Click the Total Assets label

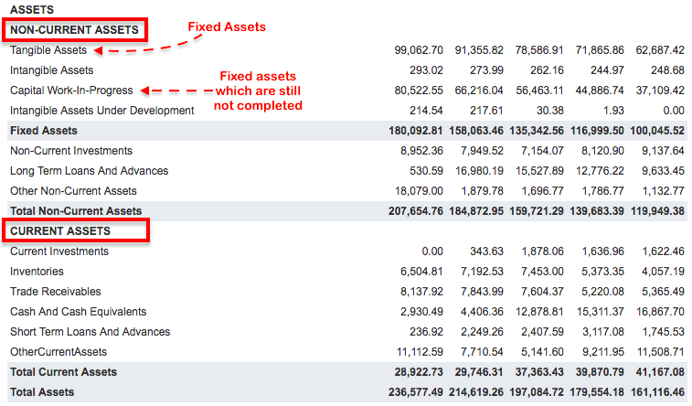[x=42, y=392]
